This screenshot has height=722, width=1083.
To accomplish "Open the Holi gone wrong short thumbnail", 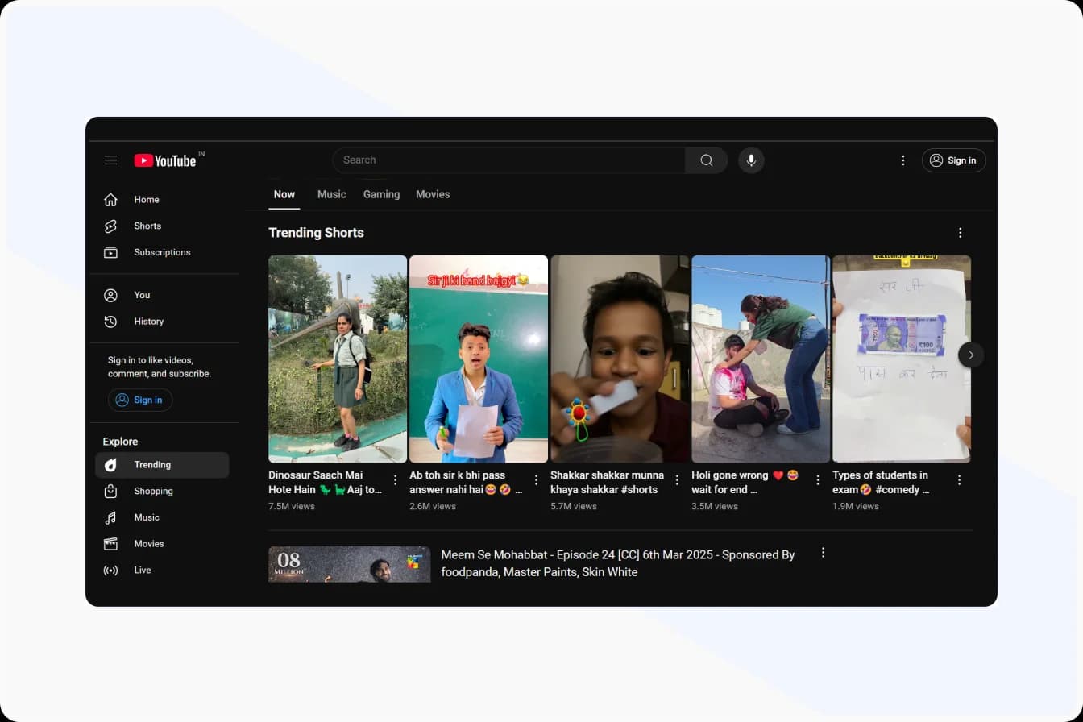I will pos(760,359).
